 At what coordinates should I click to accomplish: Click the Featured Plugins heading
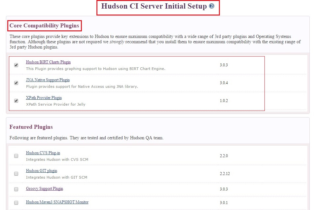[31, 127]
